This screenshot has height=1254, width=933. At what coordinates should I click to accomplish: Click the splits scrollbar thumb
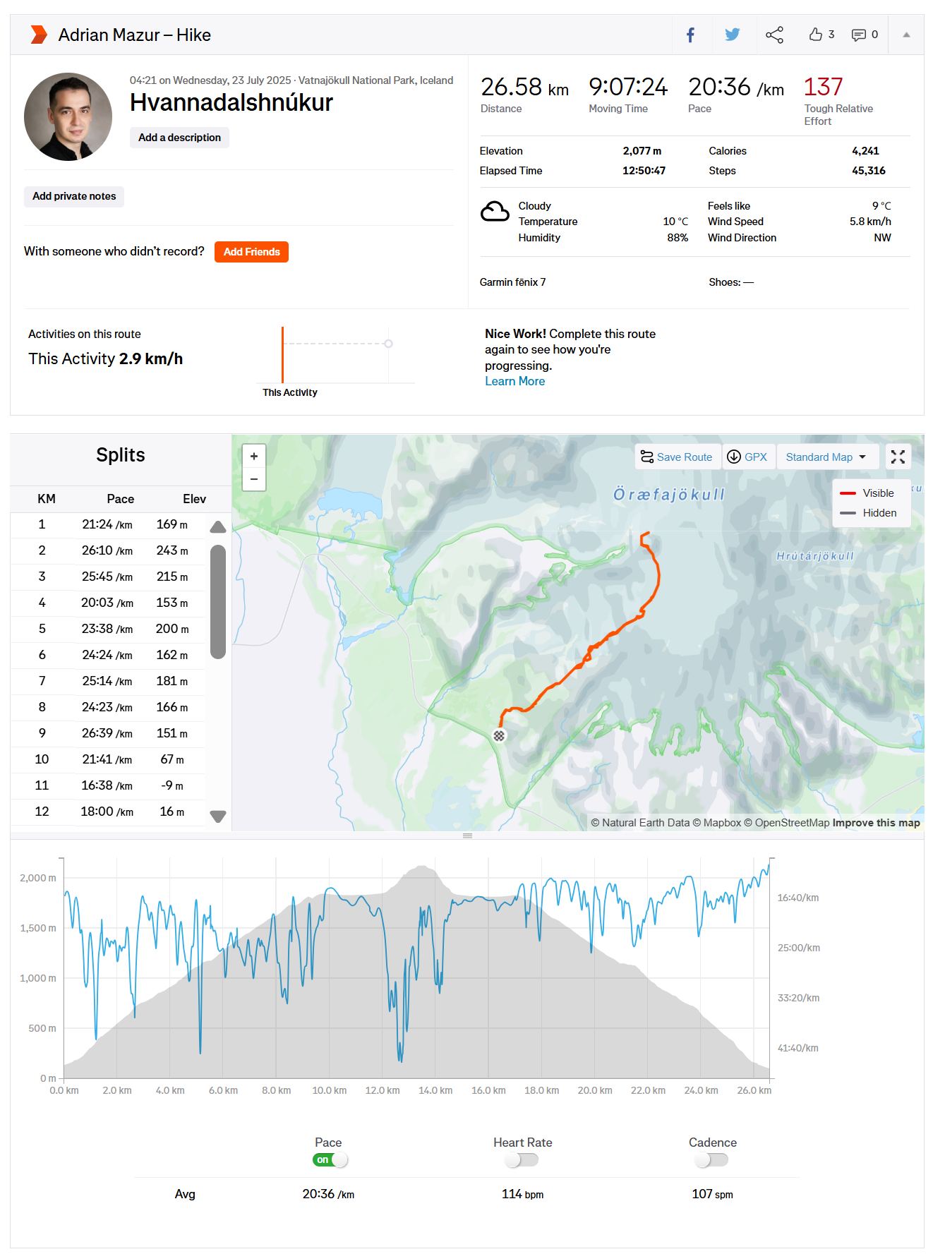click(x=218, y=601)
